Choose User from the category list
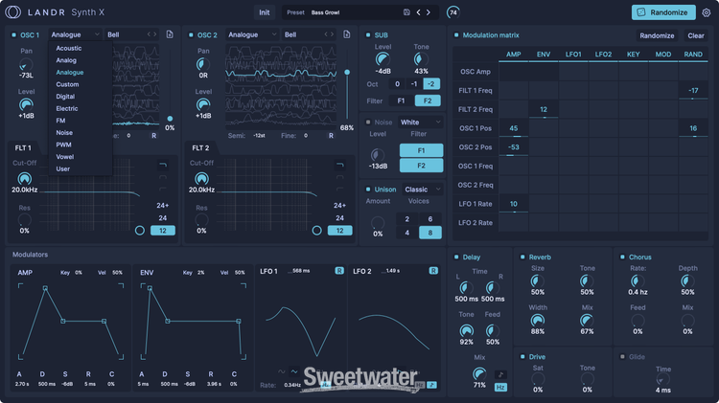The height and width of the screenshot is (403, 719). 63,168
